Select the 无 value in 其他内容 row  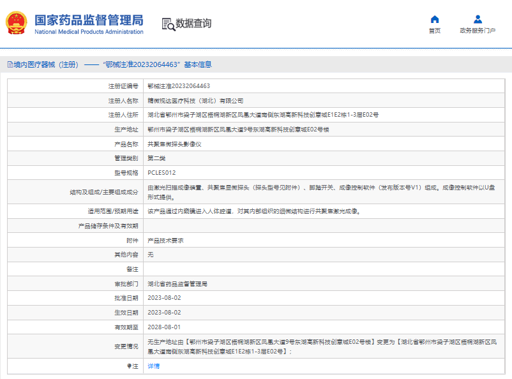[151, 255]
